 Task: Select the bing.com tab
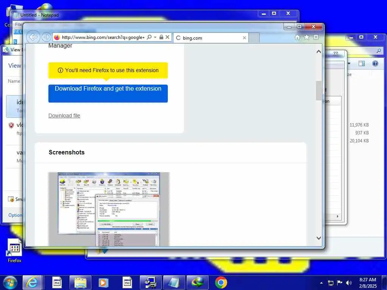click(211, 38)
